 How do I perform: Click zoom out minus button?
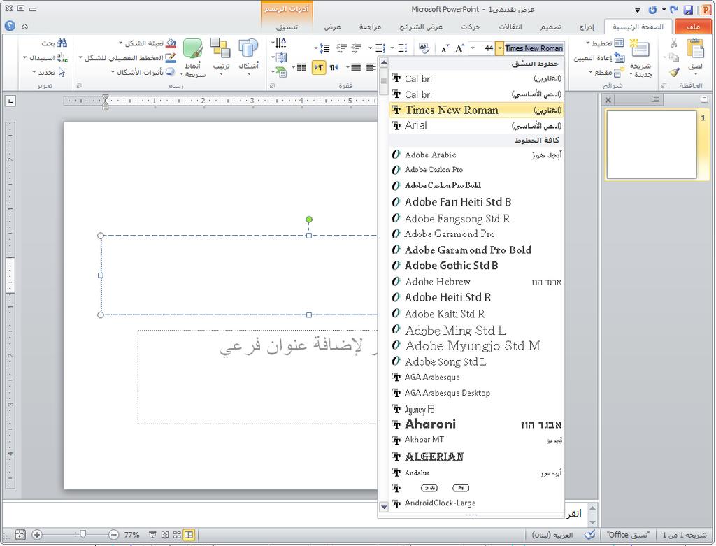pos(114,535)
